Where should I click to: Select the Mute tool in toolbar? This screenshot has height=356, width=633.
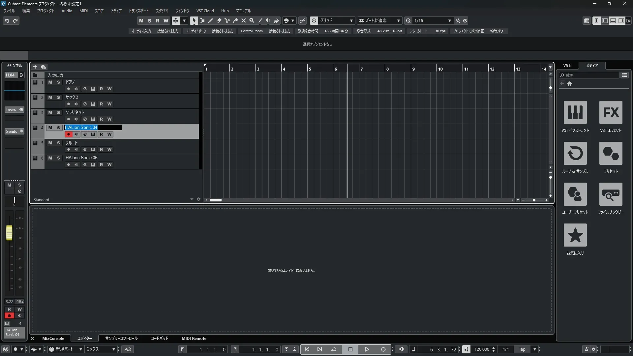click(x=244, y=20)
